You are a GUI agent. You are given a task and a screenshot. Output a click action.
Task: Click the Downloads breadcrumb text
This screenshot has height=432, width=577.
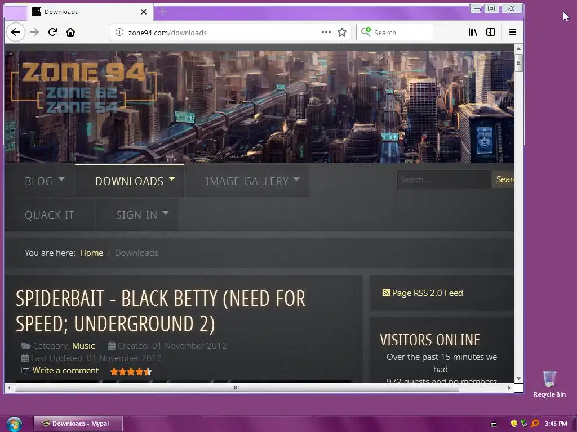[x=136, y=253]
